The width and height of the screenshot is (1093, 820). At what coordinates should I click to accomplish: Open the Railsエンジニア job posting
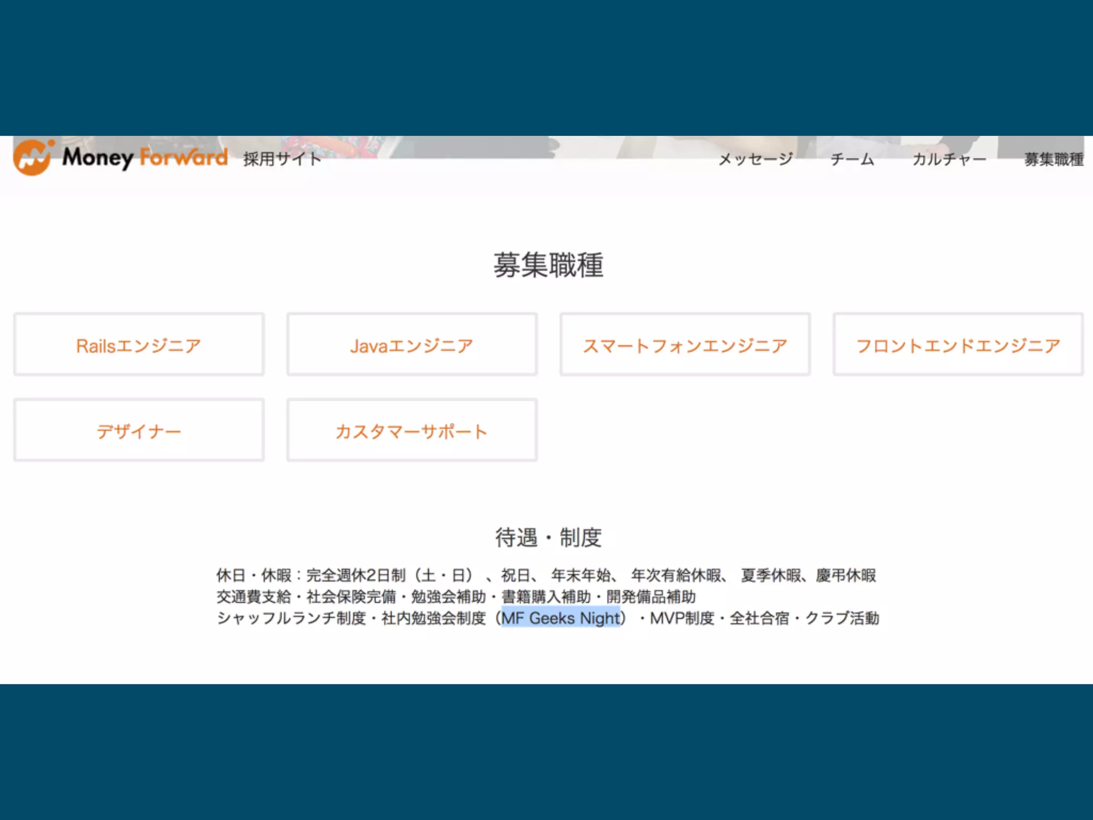139,345
